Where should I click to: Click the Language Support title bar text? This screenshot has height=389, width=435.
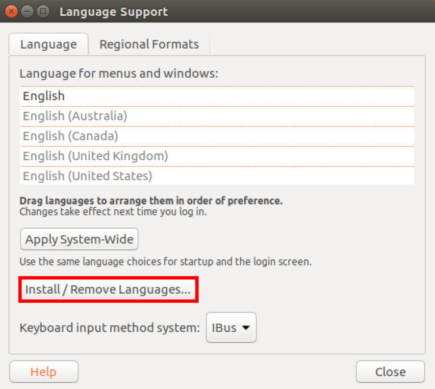[113, 11]
